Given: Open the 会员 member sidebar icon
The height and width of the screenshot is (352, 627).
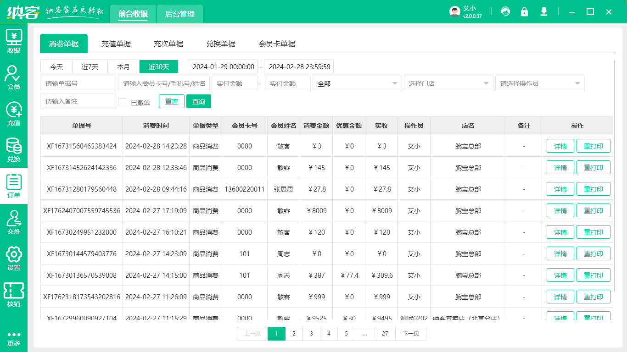Looking at the screenshot, I should (14, 77).
